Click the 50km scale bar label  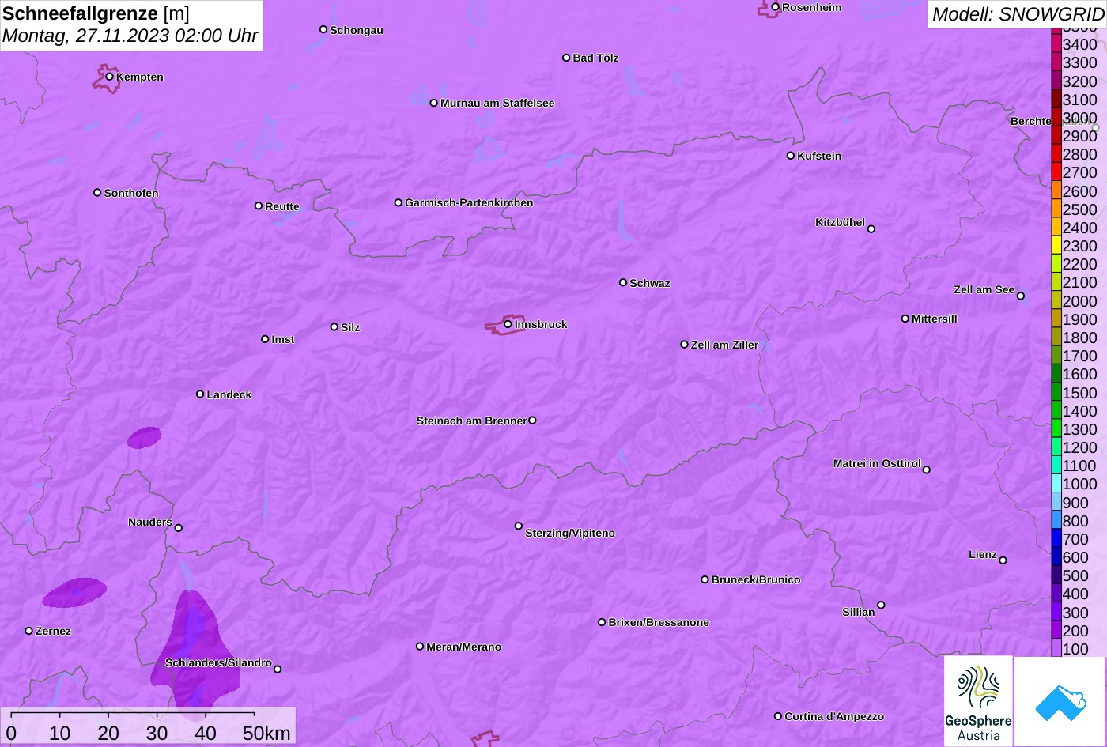click(x=266, y=733)
